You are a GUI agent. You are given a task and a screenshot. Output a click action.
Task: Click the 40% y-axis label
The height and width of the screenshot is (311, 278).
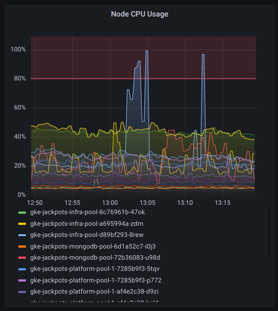(x=20, y=137)
